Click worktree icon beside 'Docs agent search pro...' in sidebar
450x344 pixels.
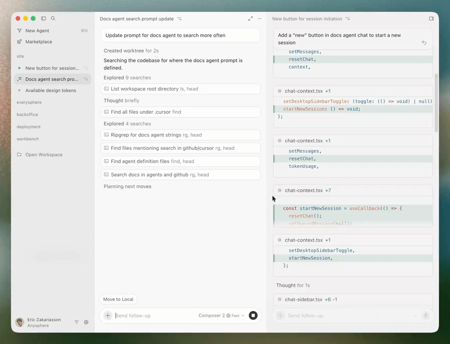(85, 79)
